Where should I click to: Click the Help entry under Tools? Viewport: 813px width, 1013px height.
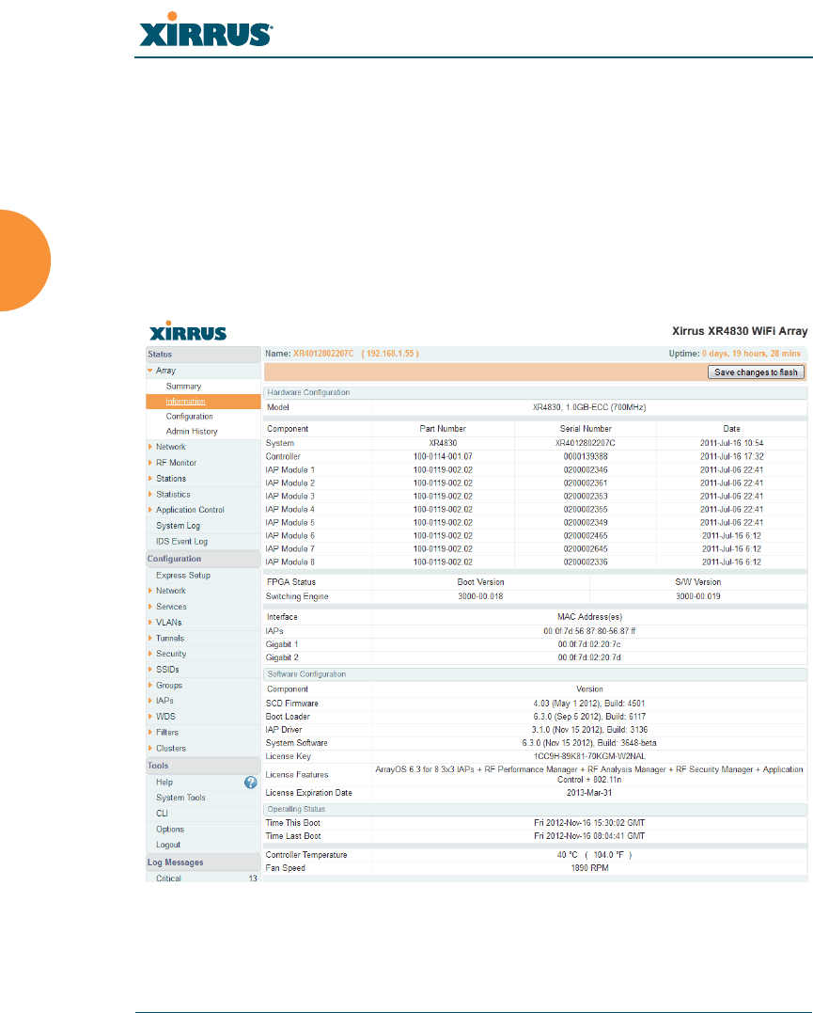164,783
